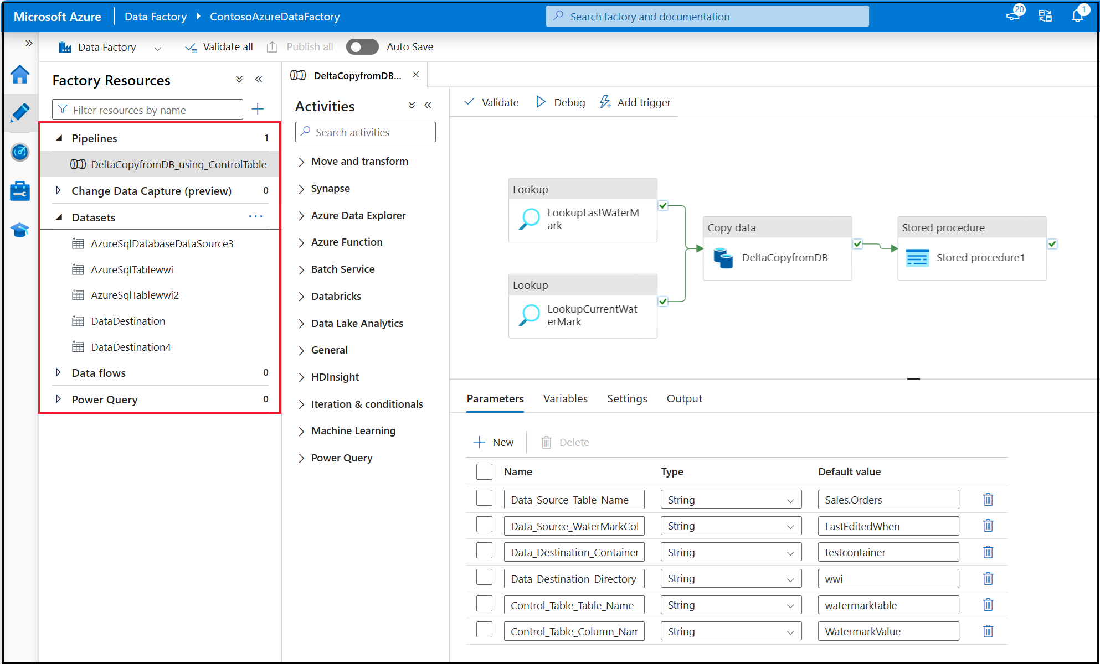Screen dimensions: 1100x664
Task: Open the Home icon in left sidebar
Action: click(x=20, y=75)
